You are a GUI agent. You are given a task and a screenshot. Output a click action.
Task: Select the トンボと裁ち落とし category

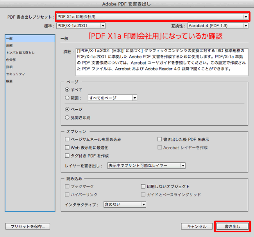click(30, 53)
